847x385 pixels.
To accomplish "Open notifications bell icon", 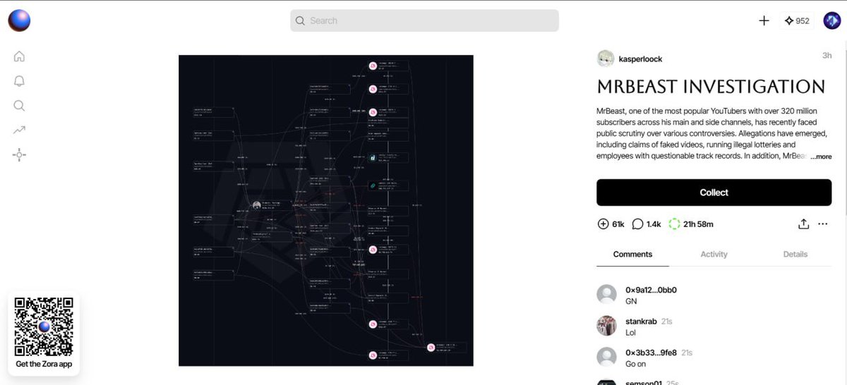I will click(19, 81).
